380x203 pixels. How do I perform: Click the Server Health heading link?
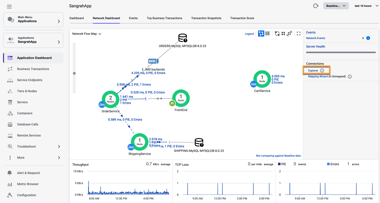click(316, 47)
